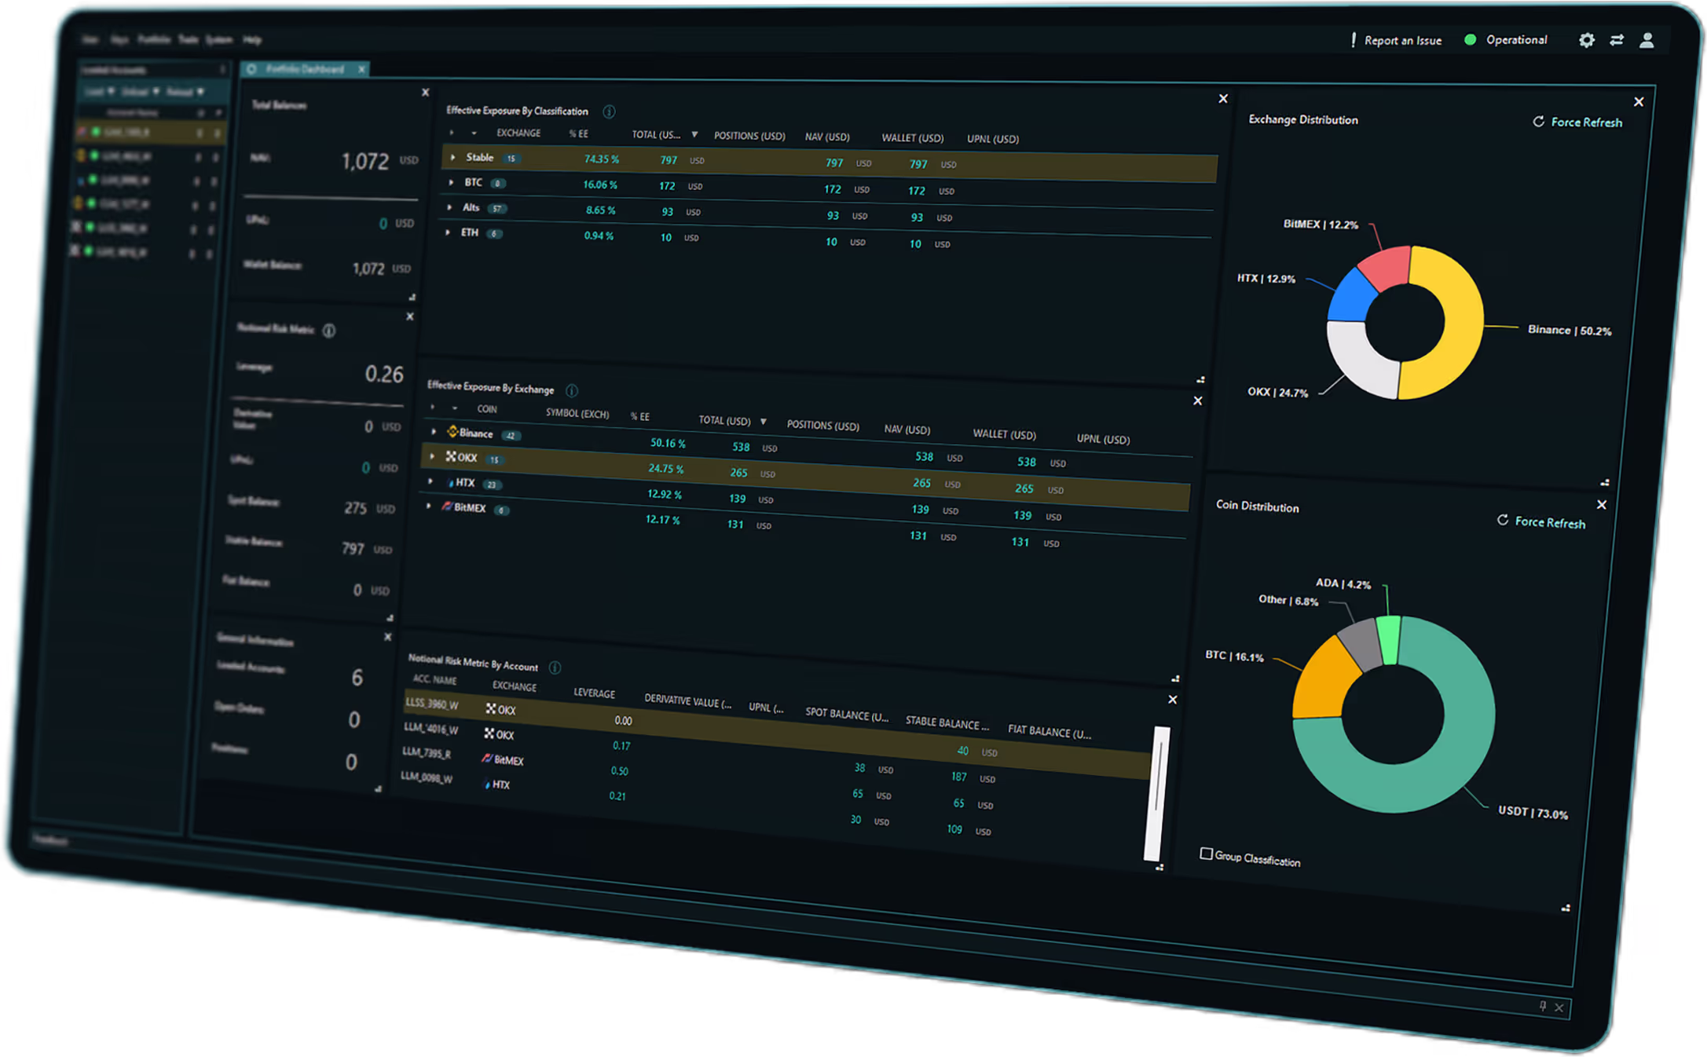
Task: Click the OKX logo in Effective Exposure By Exchange
Action: click(x=451, y=455)
